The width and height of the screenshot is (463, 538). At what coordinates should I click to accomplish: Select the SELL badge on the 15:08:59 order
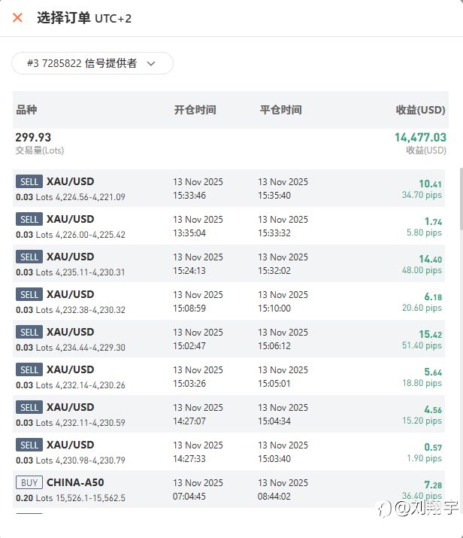[x=29, y=294]
